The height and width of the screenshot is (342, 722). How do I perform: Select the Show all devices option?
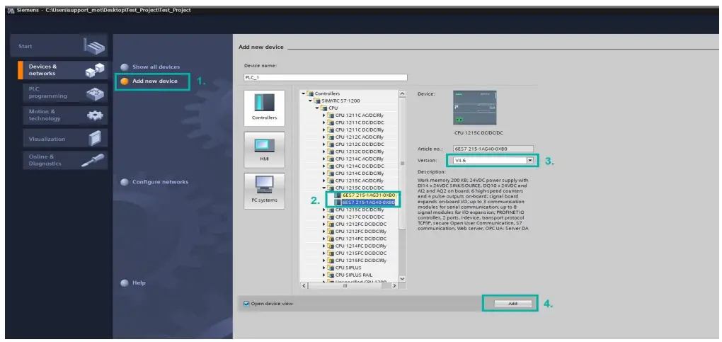coord(151,67)
